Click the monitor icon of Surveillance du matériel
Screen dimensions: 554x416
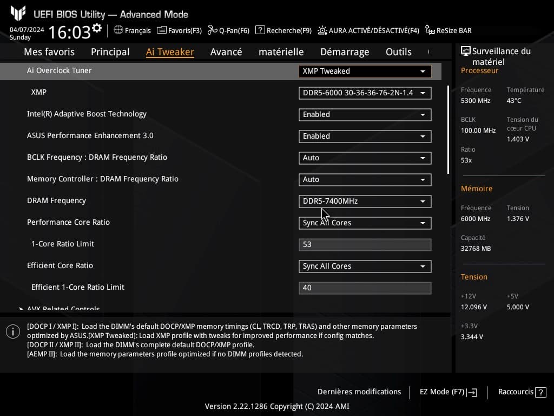[466, 51]
